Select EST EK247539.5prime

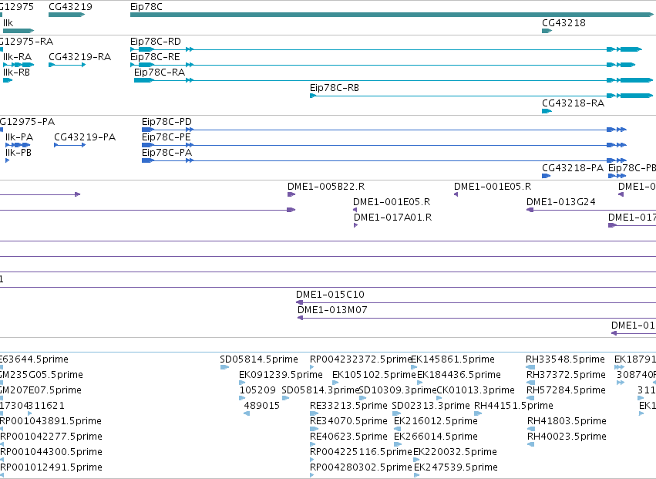tap(456, 468)
